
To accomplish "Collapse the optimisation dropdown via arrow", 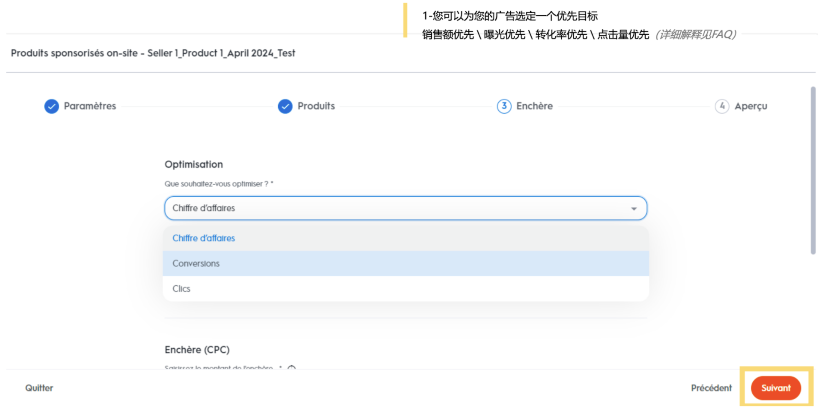I will [634, 209].
